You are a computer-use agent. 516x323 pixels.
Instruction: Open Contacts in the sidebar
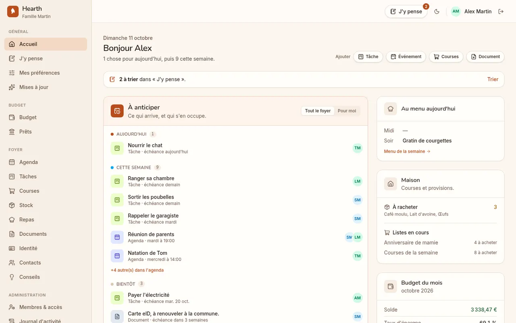(46, 263)
